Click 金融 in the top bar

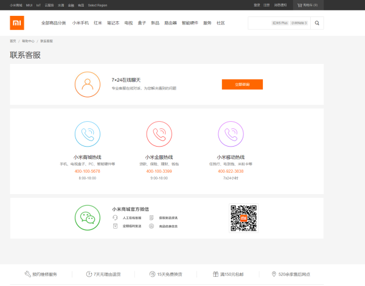click(71, 5)
